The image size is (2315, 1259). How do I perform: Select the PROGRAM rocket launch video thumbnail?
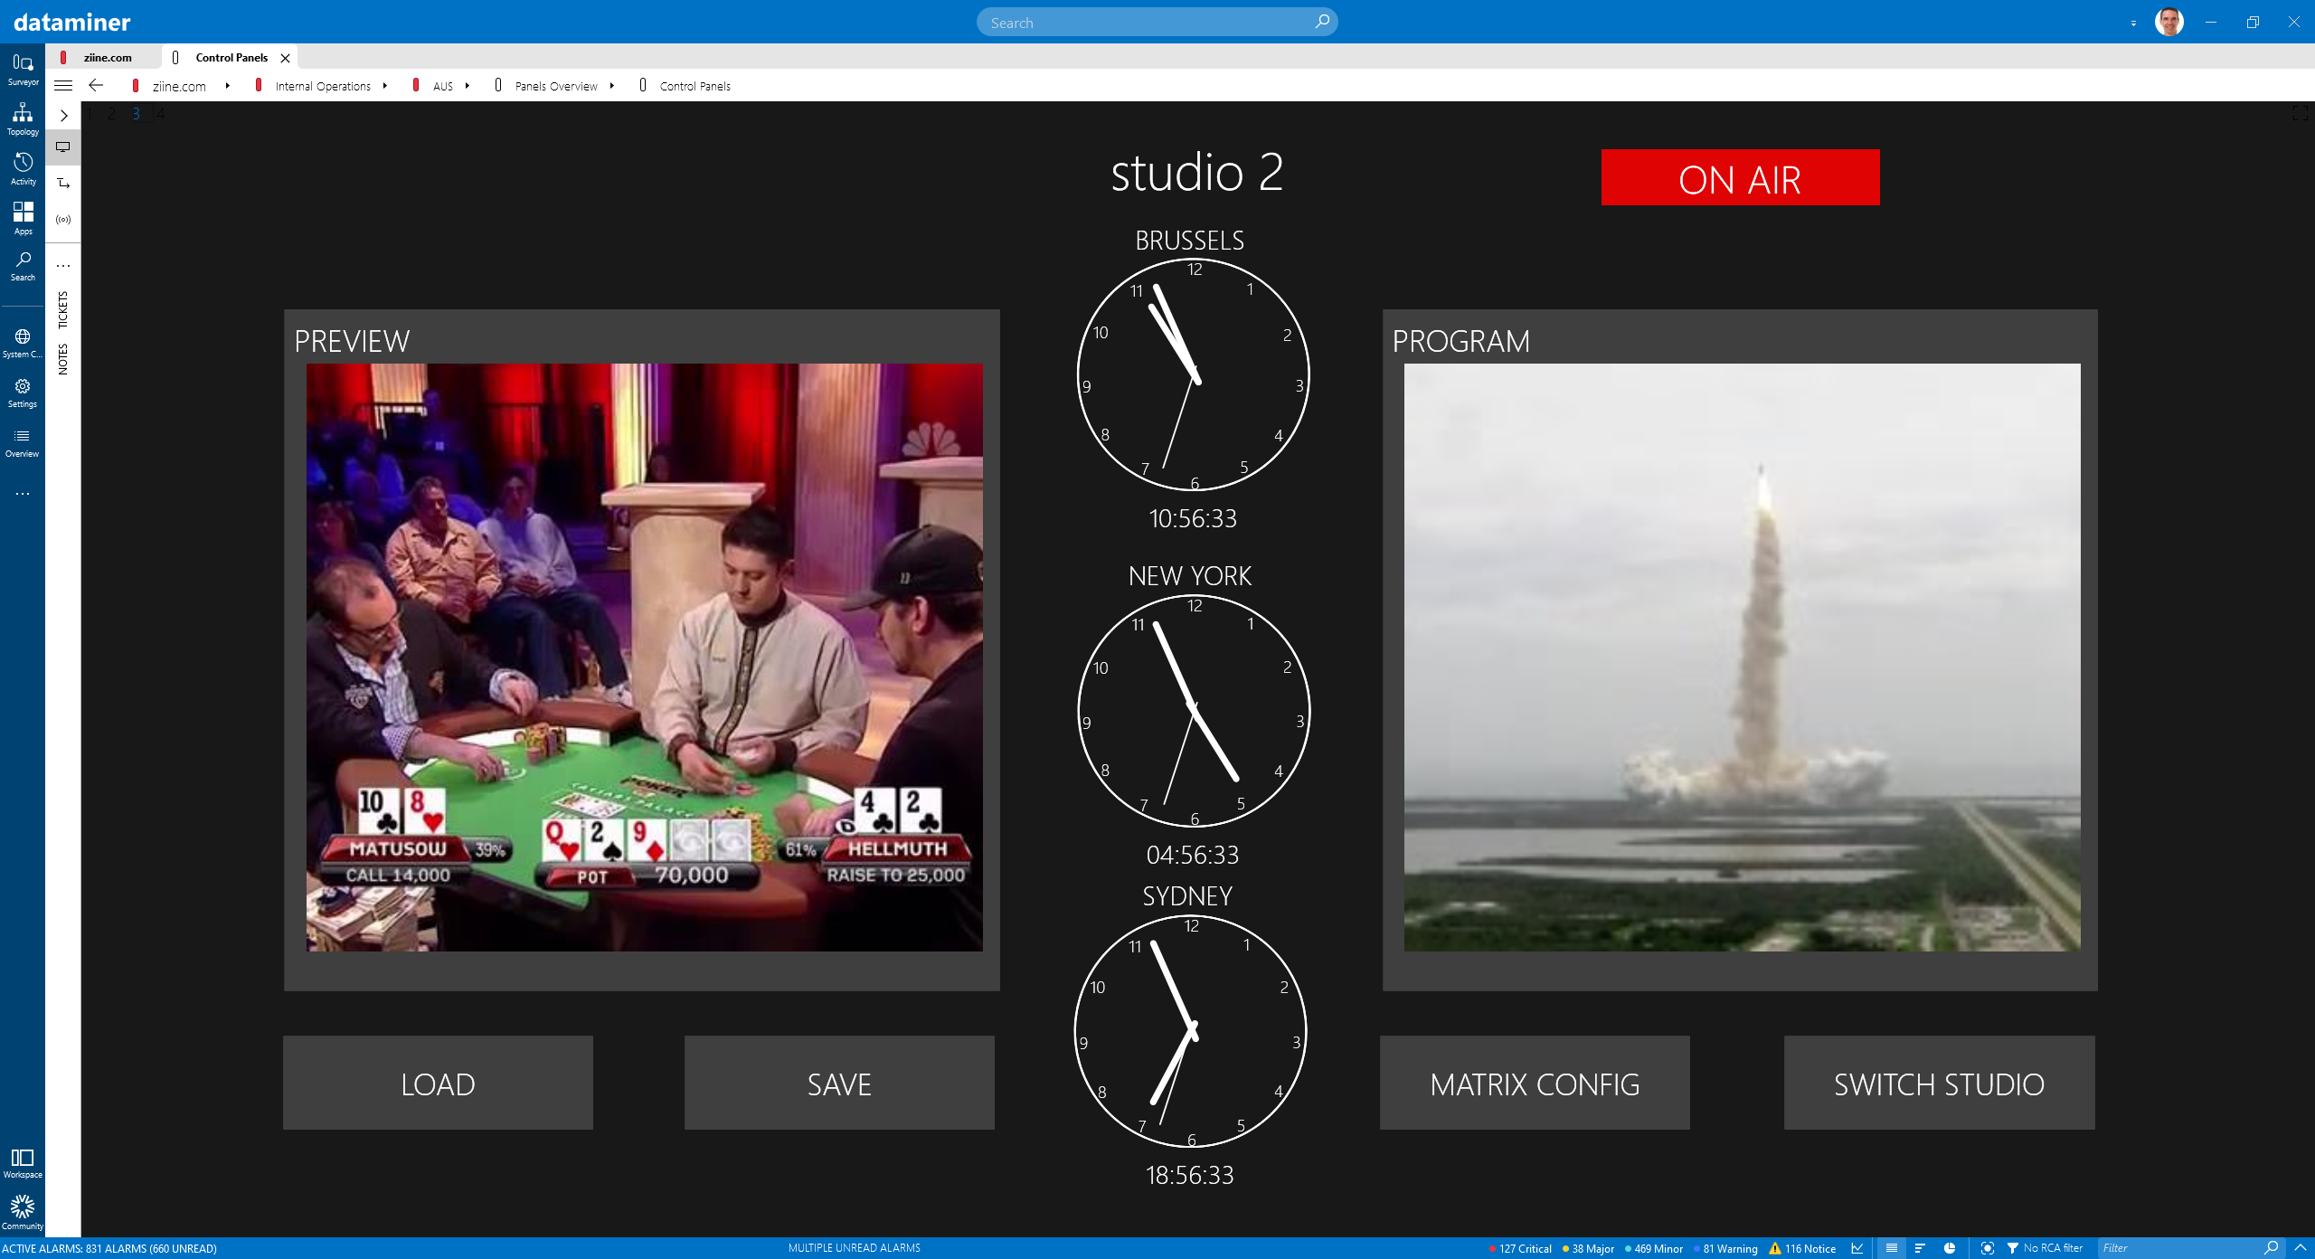1742,657
